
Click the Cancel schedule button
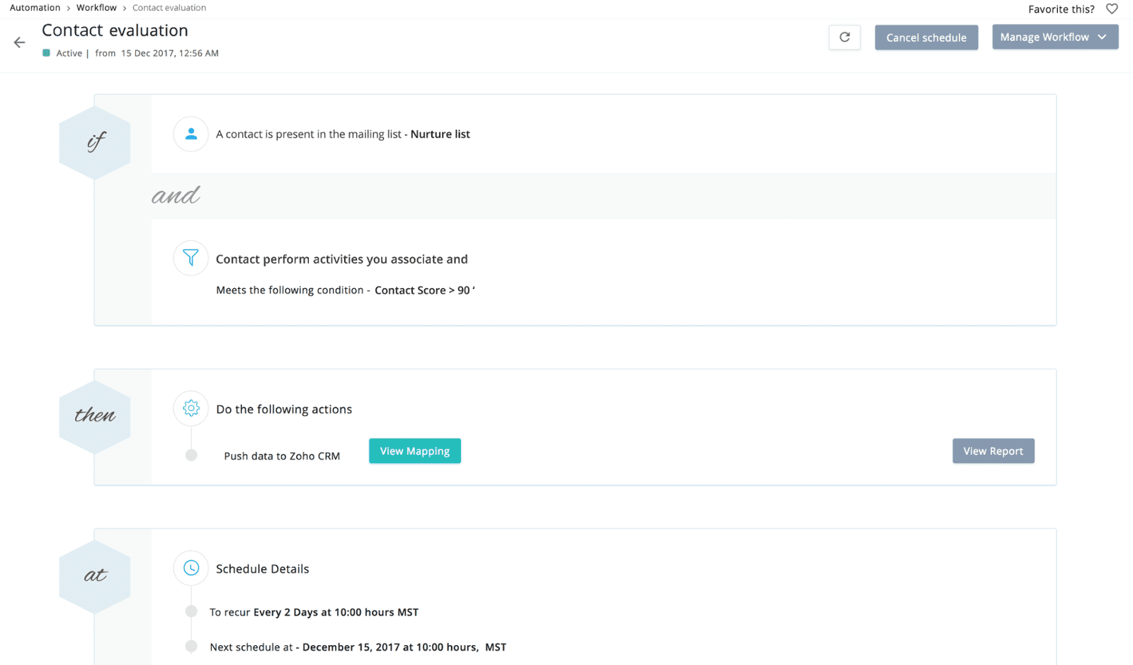926,38
